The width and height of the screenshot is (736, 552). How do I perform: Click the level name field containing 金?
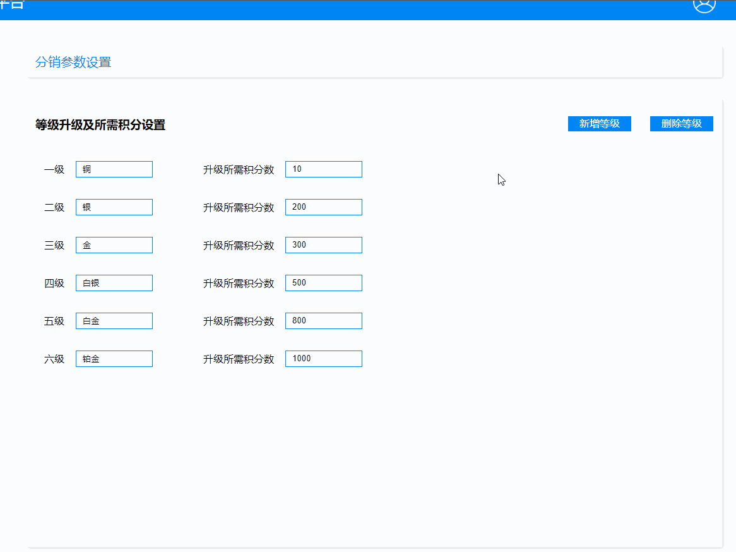pos(114,244)
